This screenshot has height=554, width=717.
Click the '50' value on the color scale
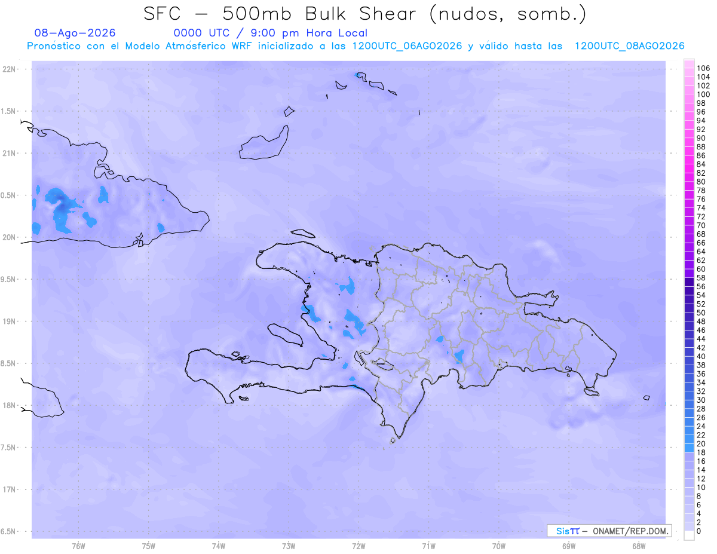(701, 313)
